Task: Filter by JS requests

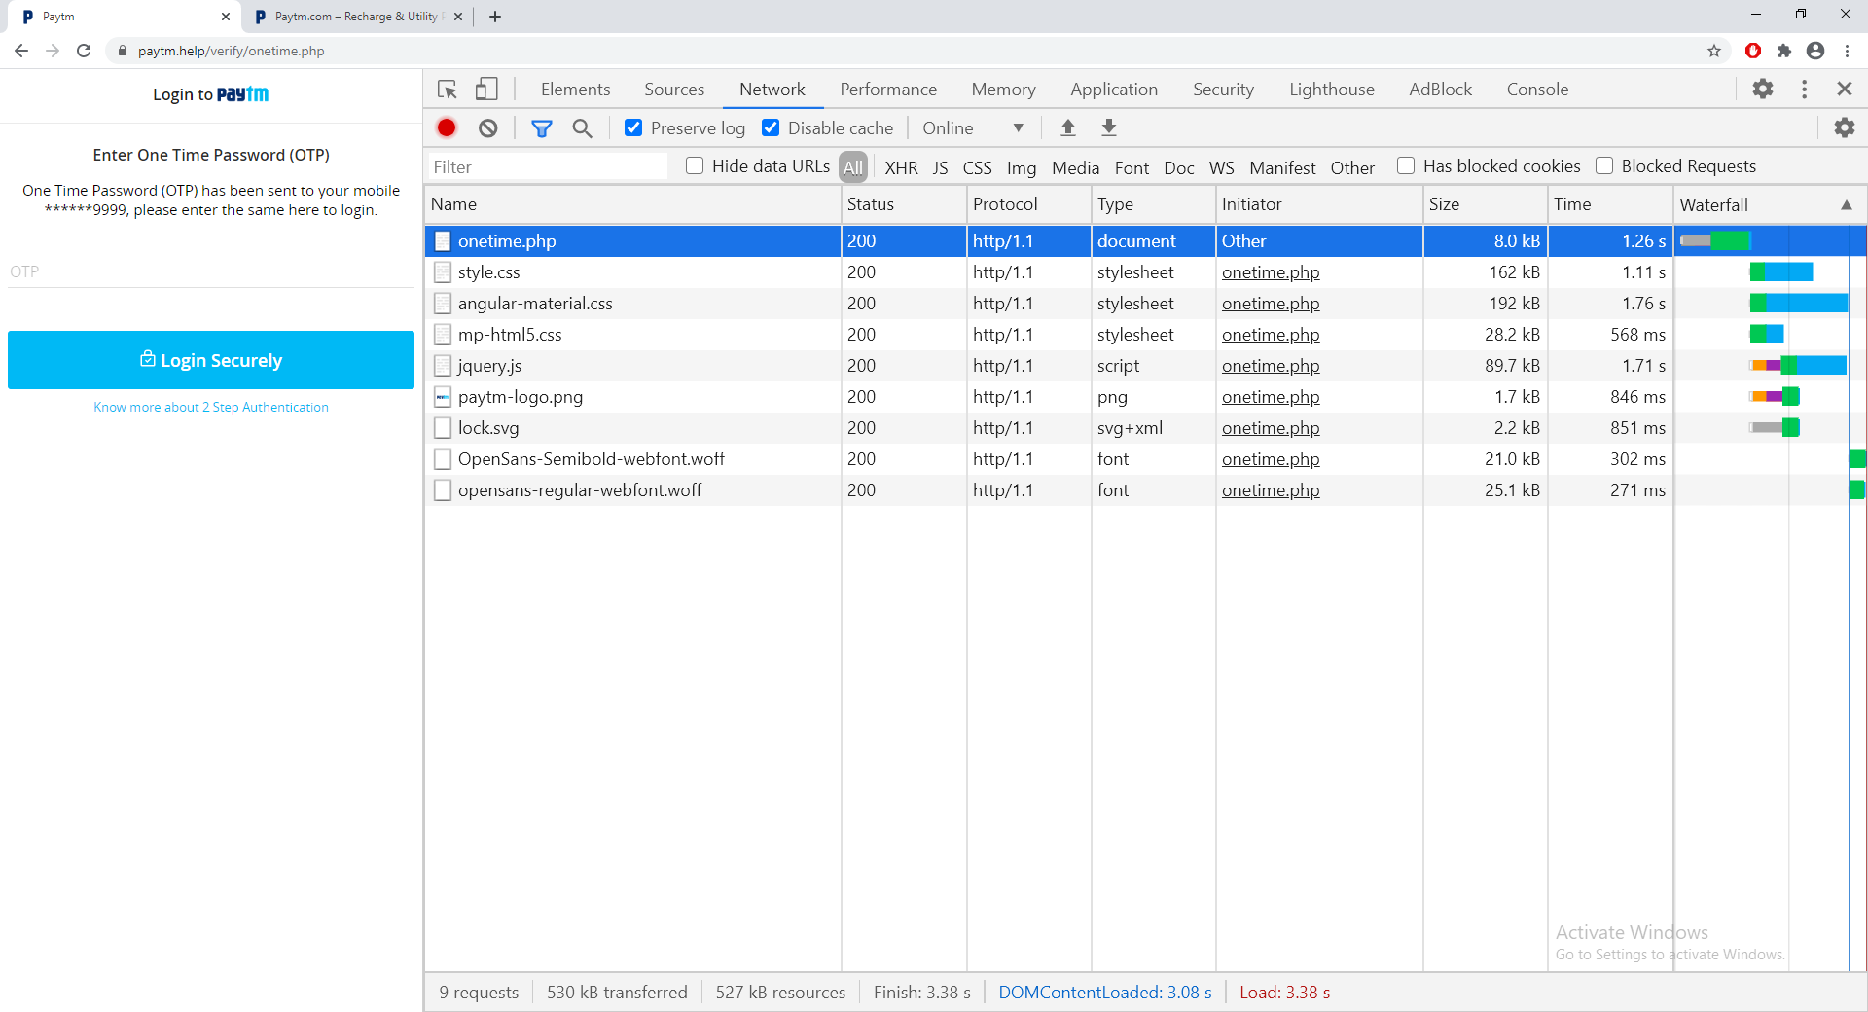Action: tap(940, 167)
